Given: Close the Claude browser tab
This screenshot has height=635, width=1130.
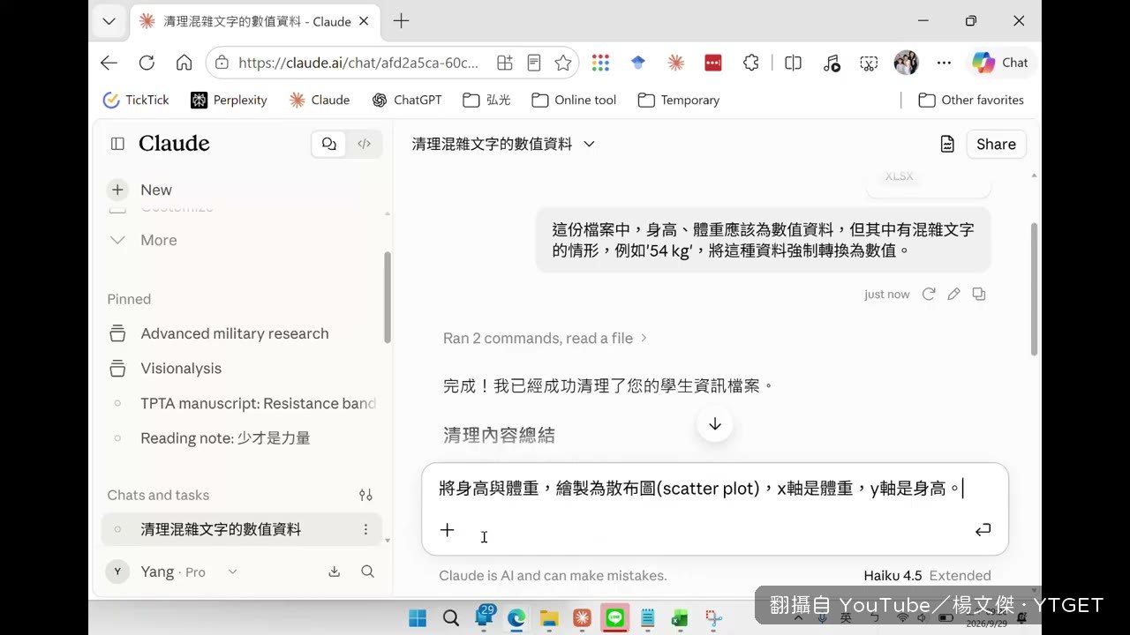Looking at the screenshot, I should (364, 21).
